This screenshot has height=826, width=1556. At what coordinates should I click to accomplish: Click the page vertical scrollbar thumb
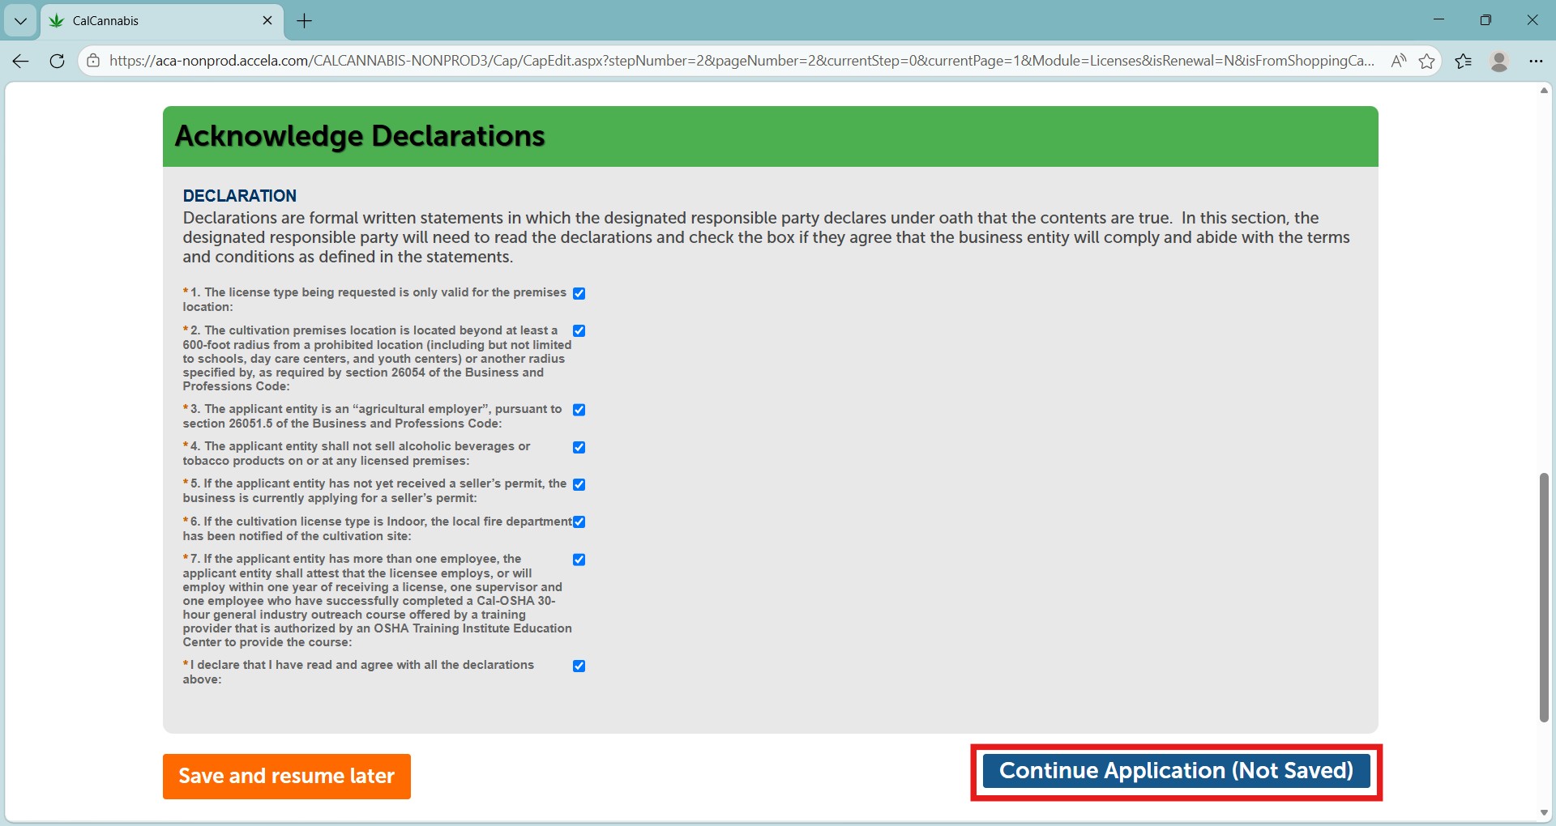tap(1544, 598)
